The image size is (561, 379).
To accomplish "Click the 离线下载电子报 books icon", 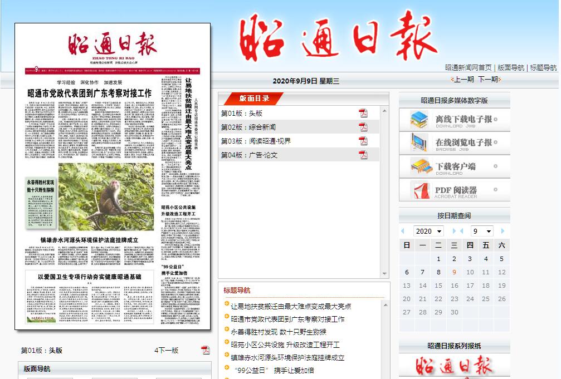I will pyautogui.click(x=419, y=120).
